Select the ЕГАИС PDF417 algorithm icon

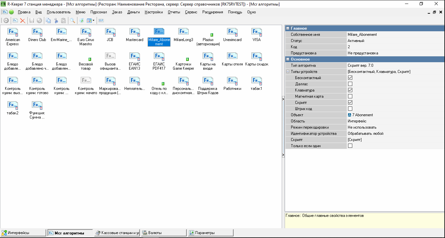(159, 56)
